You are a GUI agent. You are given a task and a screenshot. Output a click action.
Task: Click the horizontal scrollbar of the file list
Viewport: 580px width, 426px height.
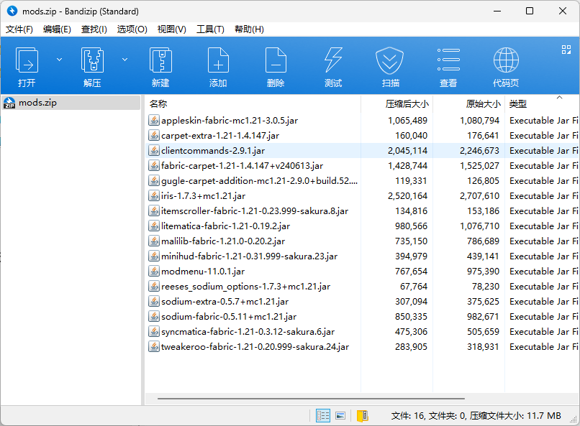pos(311,399)
